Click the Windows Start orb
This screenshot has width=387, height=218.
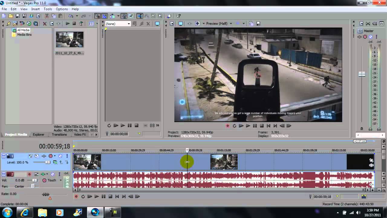click(x=7, y=212)
